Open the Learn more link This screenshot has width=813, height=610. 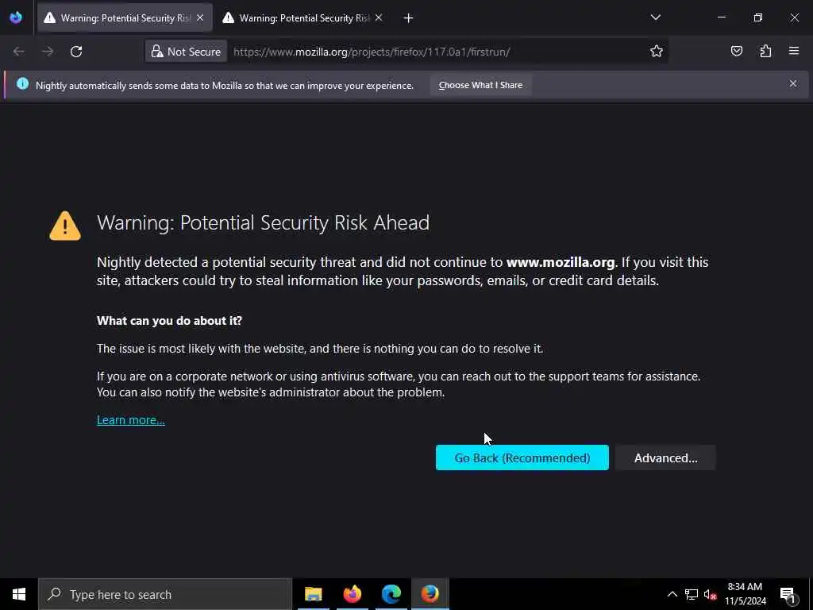(131, 420)
